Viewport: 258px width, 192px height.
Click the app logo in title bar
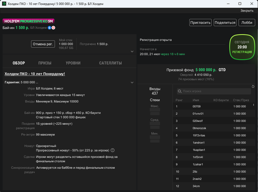4,4
